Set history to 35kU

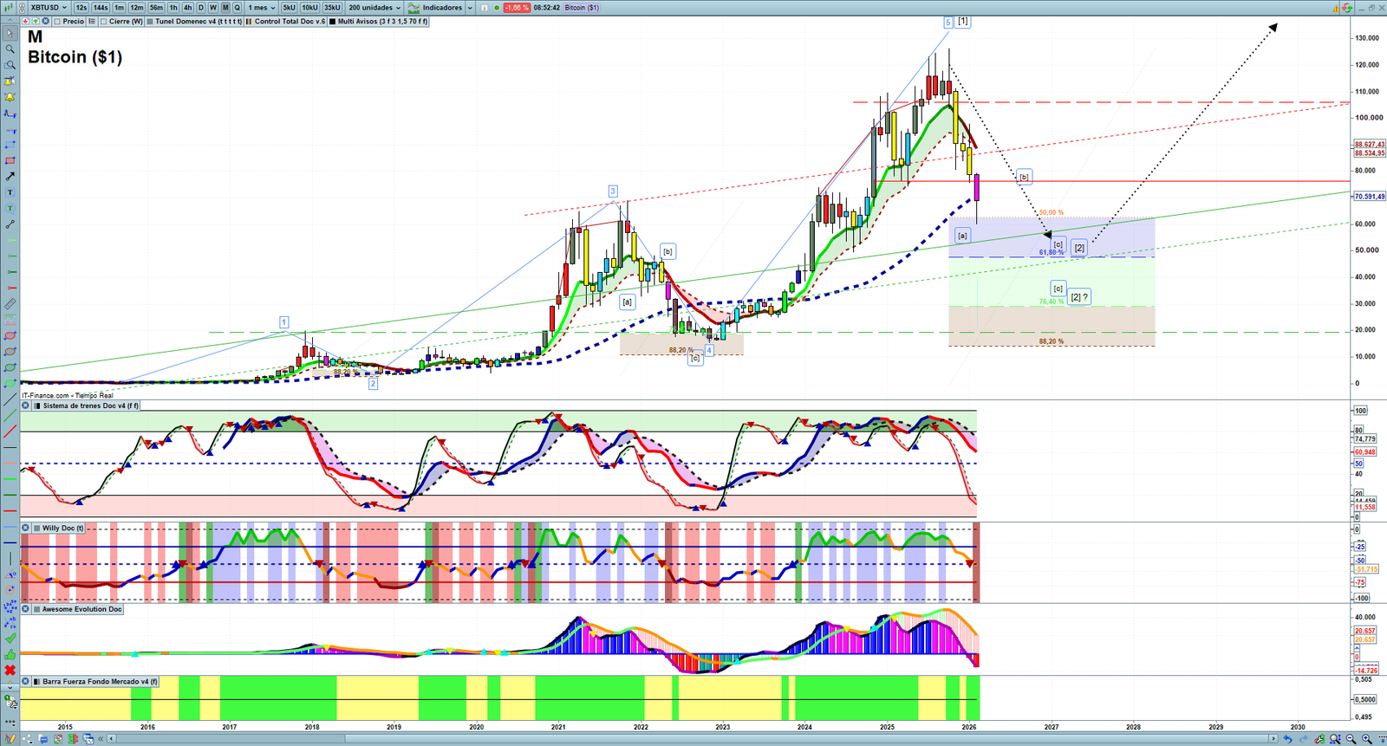(x=332, y=8)
